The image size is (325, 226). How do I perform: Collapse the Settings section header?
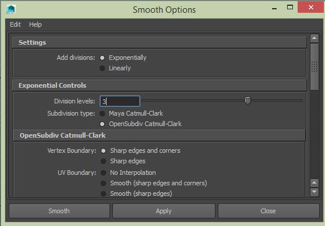[159, 42]
